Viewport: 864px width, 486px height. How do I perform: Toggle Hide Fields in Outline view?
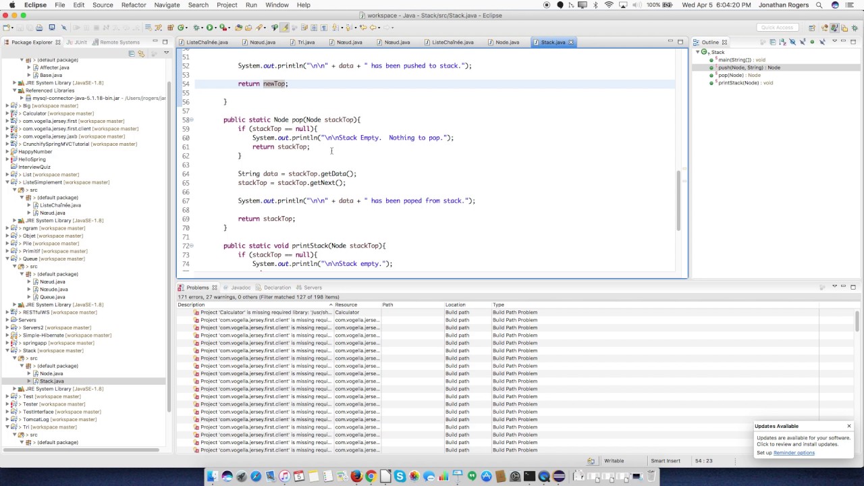(792, 42)
